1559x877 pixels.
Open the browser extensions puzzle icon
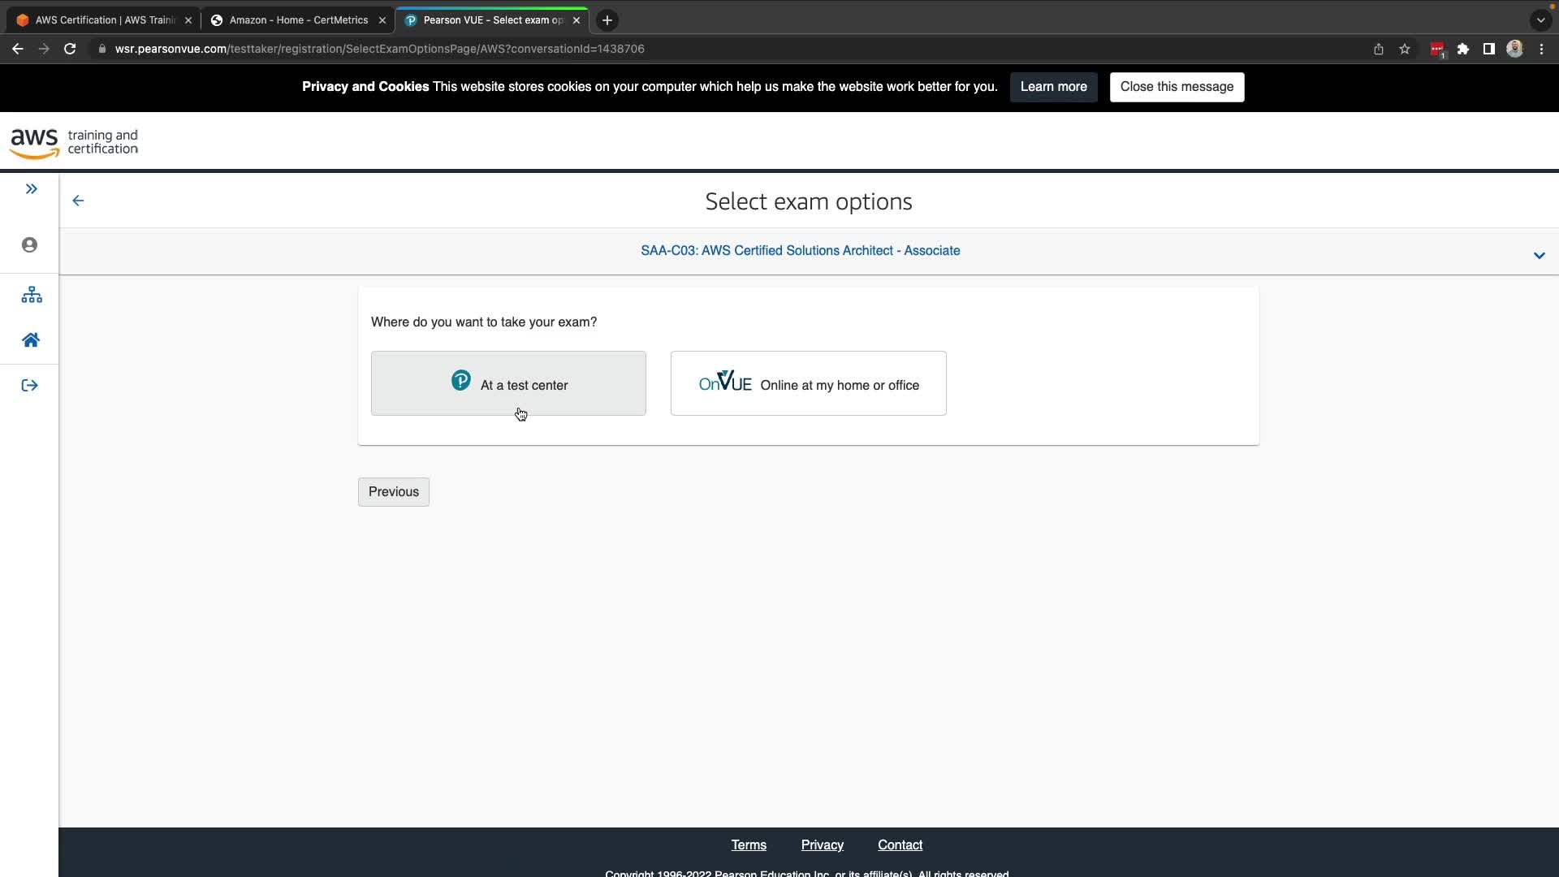click(x=1463, y=49)
